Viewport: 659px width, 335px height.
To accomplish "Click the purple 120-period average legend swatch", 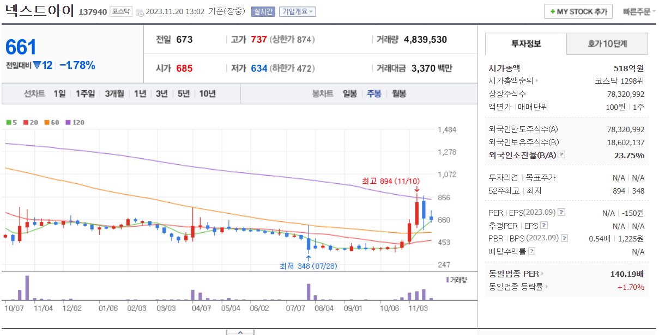I will [x=68, y=122].
